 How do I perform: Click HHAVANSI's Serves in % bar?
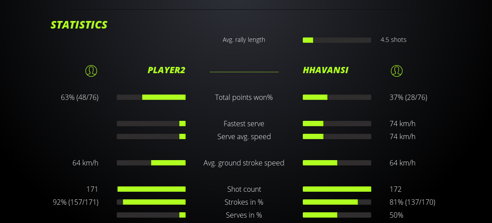click(337, 215)
